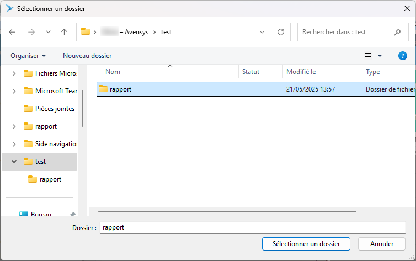Screen dimensions: 416x261
Task: Open the view options dropdown arrow
Action: pos(380,56)
